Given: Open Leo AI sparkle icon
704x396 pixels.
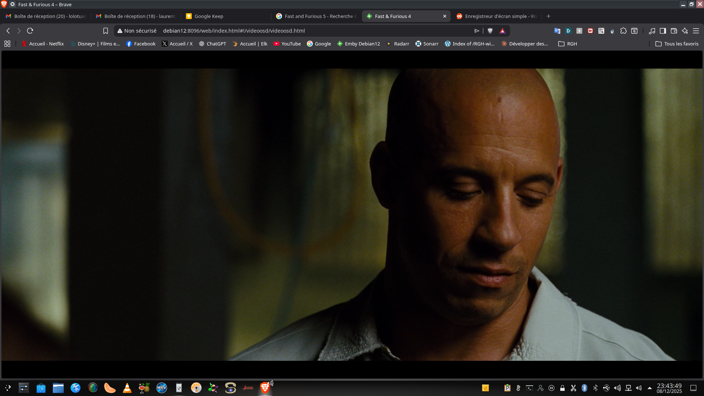Looking at the screenshot, I should click(685, 31).
